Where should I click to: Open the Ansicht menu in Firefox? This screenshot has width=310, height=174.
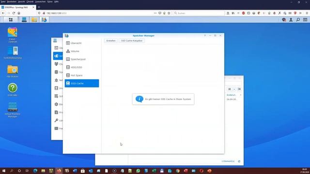[21, 1]
